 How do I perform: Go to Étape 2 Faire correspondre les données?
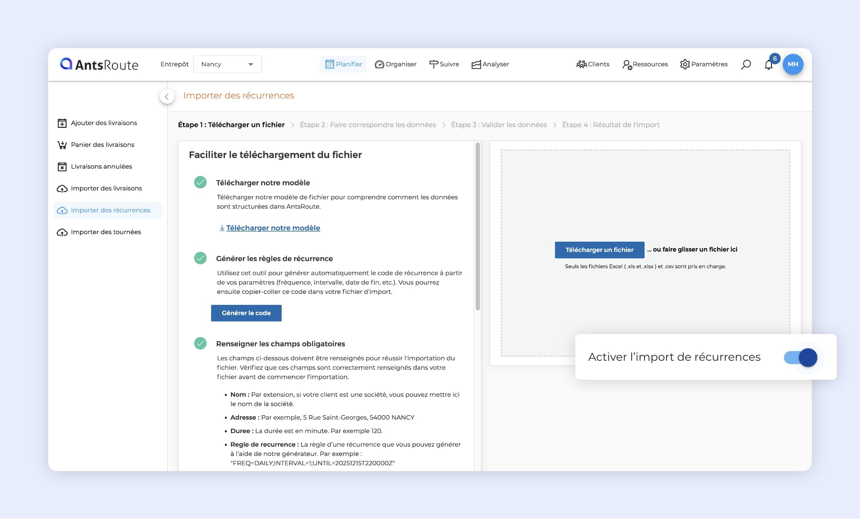[x=368, y=125]
